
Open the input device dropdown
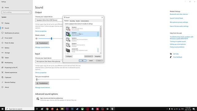pyautogui.click(x=49, y=61)
